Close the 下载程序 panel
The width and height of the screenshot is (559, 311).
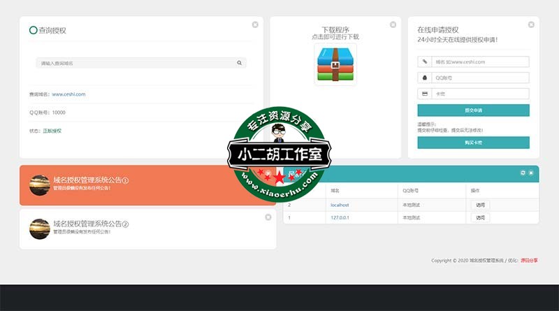pos(393,24)
